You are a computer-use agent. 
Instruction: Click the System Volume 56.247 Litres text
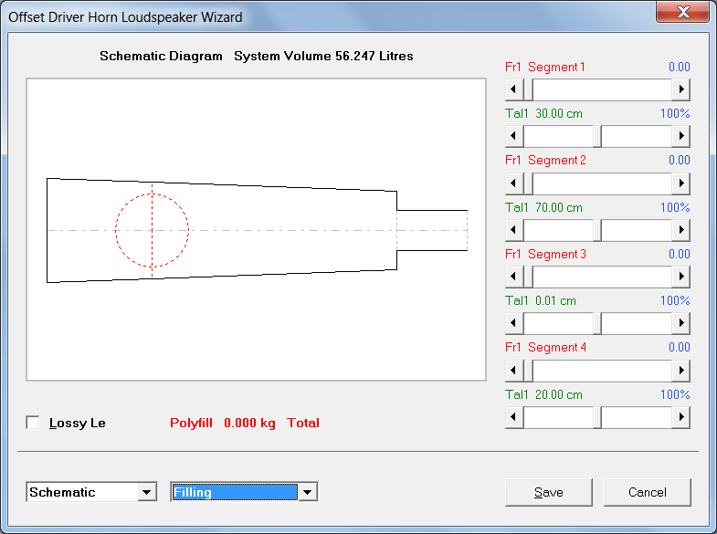tap(323, 56)
